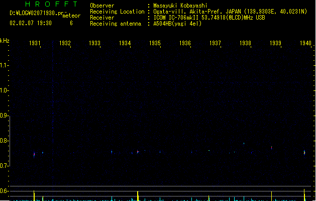
Task: Click the meteor echo just before 1939
Action: click(271, 148)
